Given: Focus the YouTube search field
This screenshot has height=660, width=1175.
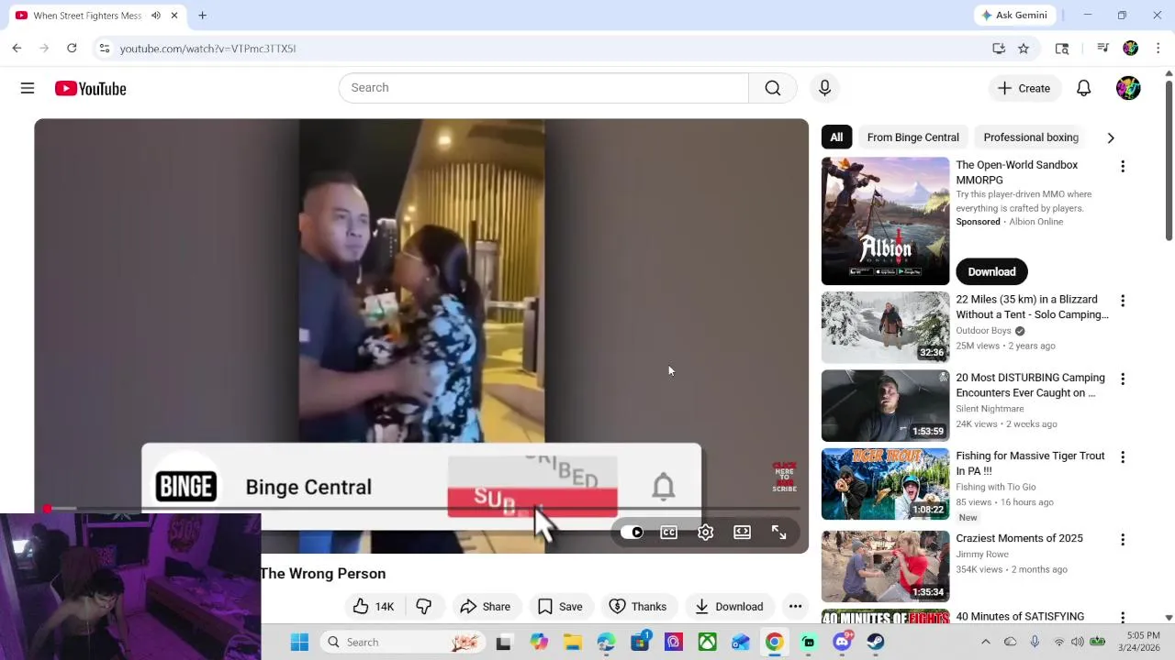Looking at the screenshot, I should [543, 88].
